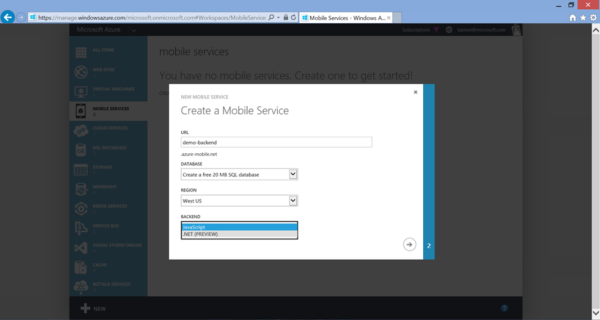
Task: Open Cloud Services gear-cloud icon
Action: click(81, 130)
